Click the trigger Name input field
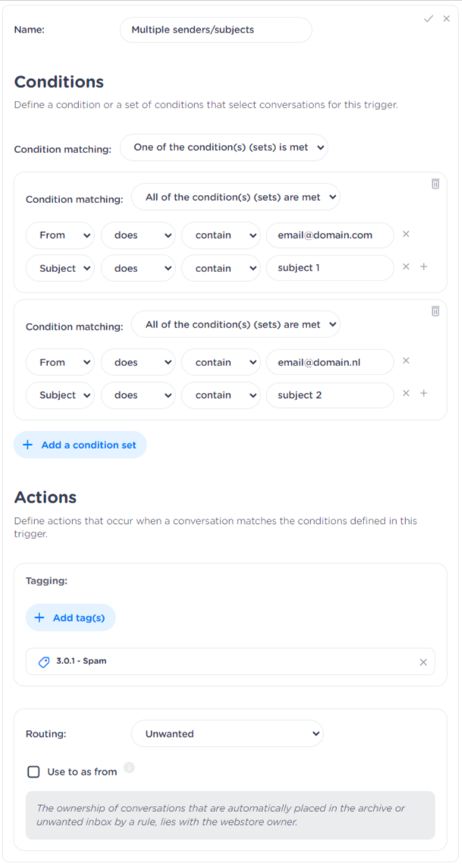Screen dimensions: 462x865 tap(215, 30)
